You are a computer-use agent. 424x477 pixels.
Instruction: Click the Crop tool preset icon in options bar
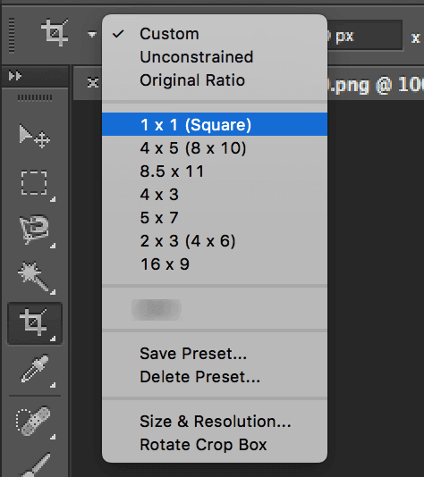[55, 32]
